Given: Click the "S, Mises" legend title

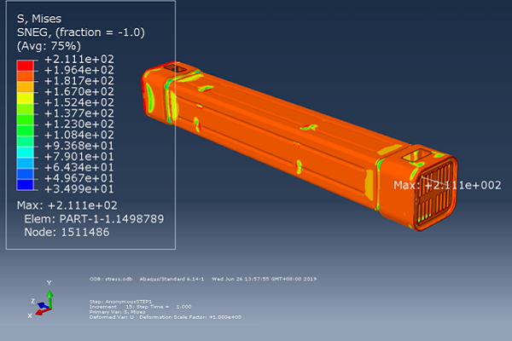Looking at the screenshot, I should coord(38,17).
